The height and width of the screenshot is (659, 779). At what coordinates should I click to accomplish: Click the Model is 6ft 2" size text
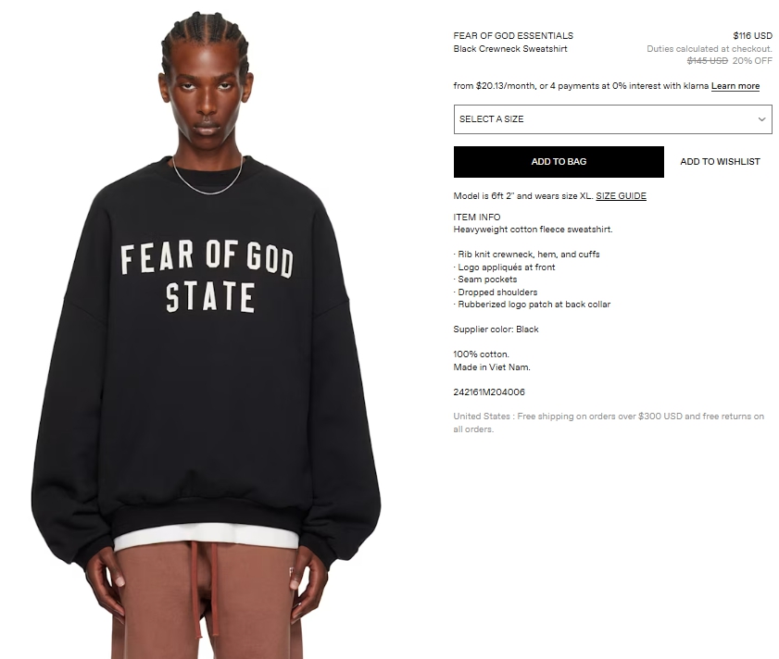click(x=523, y=196)
